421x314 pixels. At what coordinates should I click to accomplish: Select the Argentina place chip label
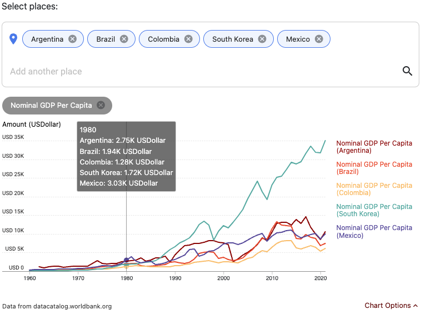point(47,39)
